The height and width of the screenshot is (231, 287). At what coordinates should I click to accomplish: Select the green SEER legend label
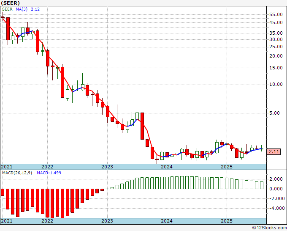click(x=7, y=9)
